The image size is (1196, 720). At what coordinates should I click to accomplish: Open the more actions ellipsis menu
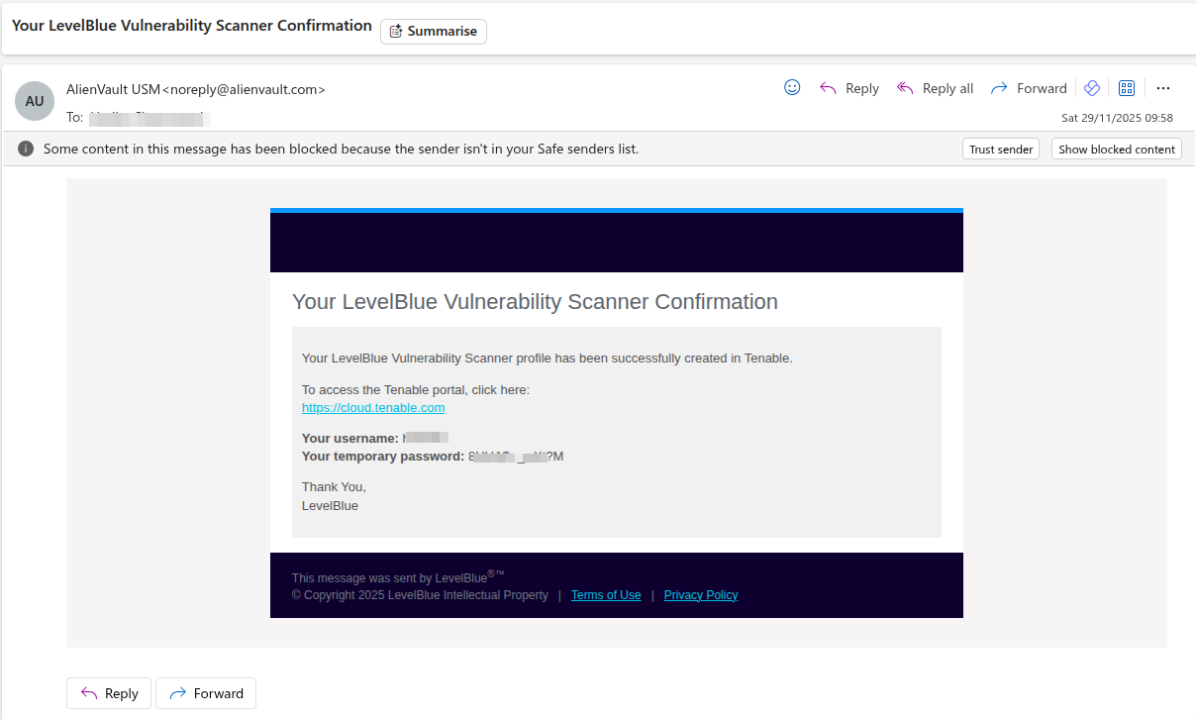pos(1163,88)
